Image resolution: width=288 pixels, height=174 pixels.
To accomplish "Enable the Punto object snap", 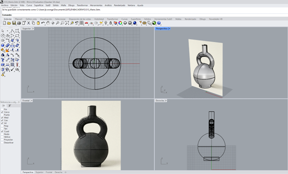I will (x=2, y=115).
